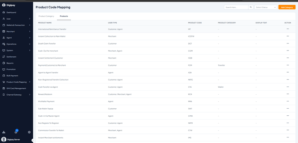Open action menu for Agent to Agent Transfer
298x143 pixels.
click(x=287, y=72)
